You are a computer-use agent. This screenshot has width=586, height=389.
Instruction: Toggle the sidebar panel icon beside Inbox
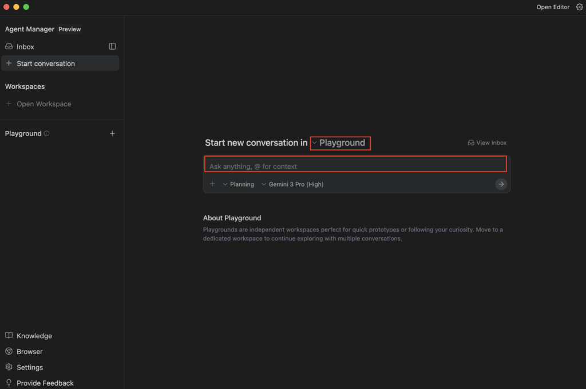pyautogui.click(x=112, y=46)
